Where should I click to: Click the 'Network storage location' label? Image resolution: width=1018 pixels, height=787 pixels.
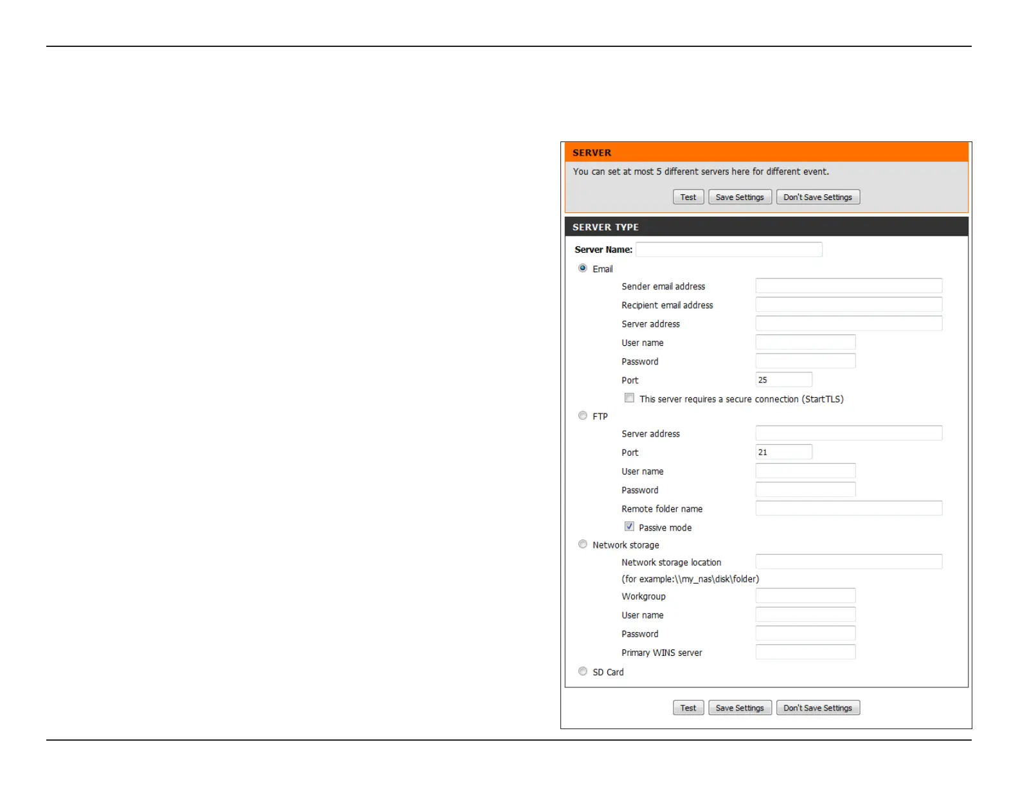pos(672,563)
